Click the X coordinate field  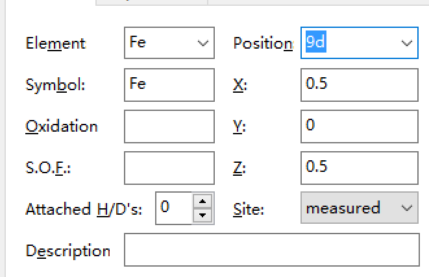pos(359,85)
